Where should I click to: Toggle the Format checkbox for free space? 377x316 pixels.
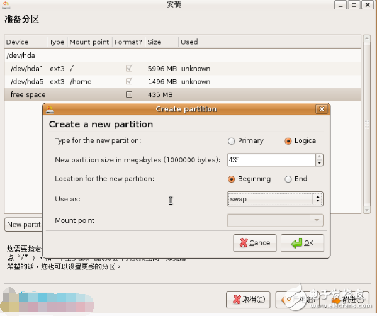(x=129, y=94)
